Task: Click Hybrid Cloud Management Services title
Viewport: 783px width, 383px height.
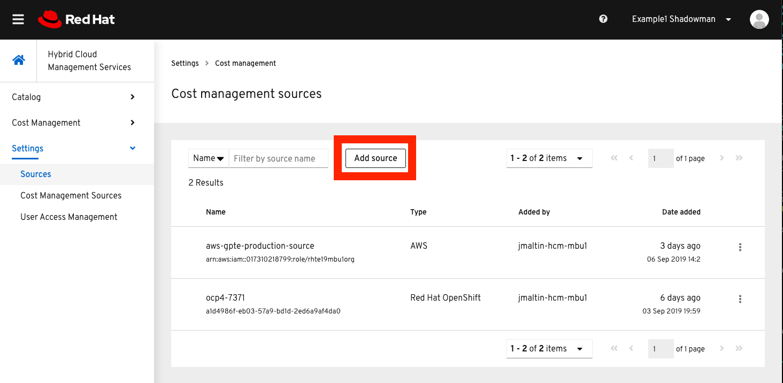Action: (x=89, y=60)
